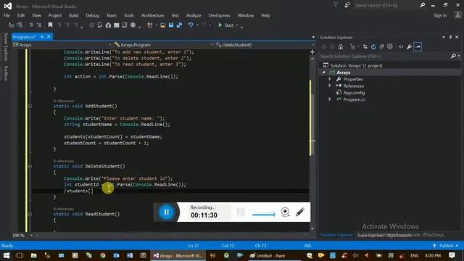
Task: Click the Save All icon
Action: pos(179,25)
